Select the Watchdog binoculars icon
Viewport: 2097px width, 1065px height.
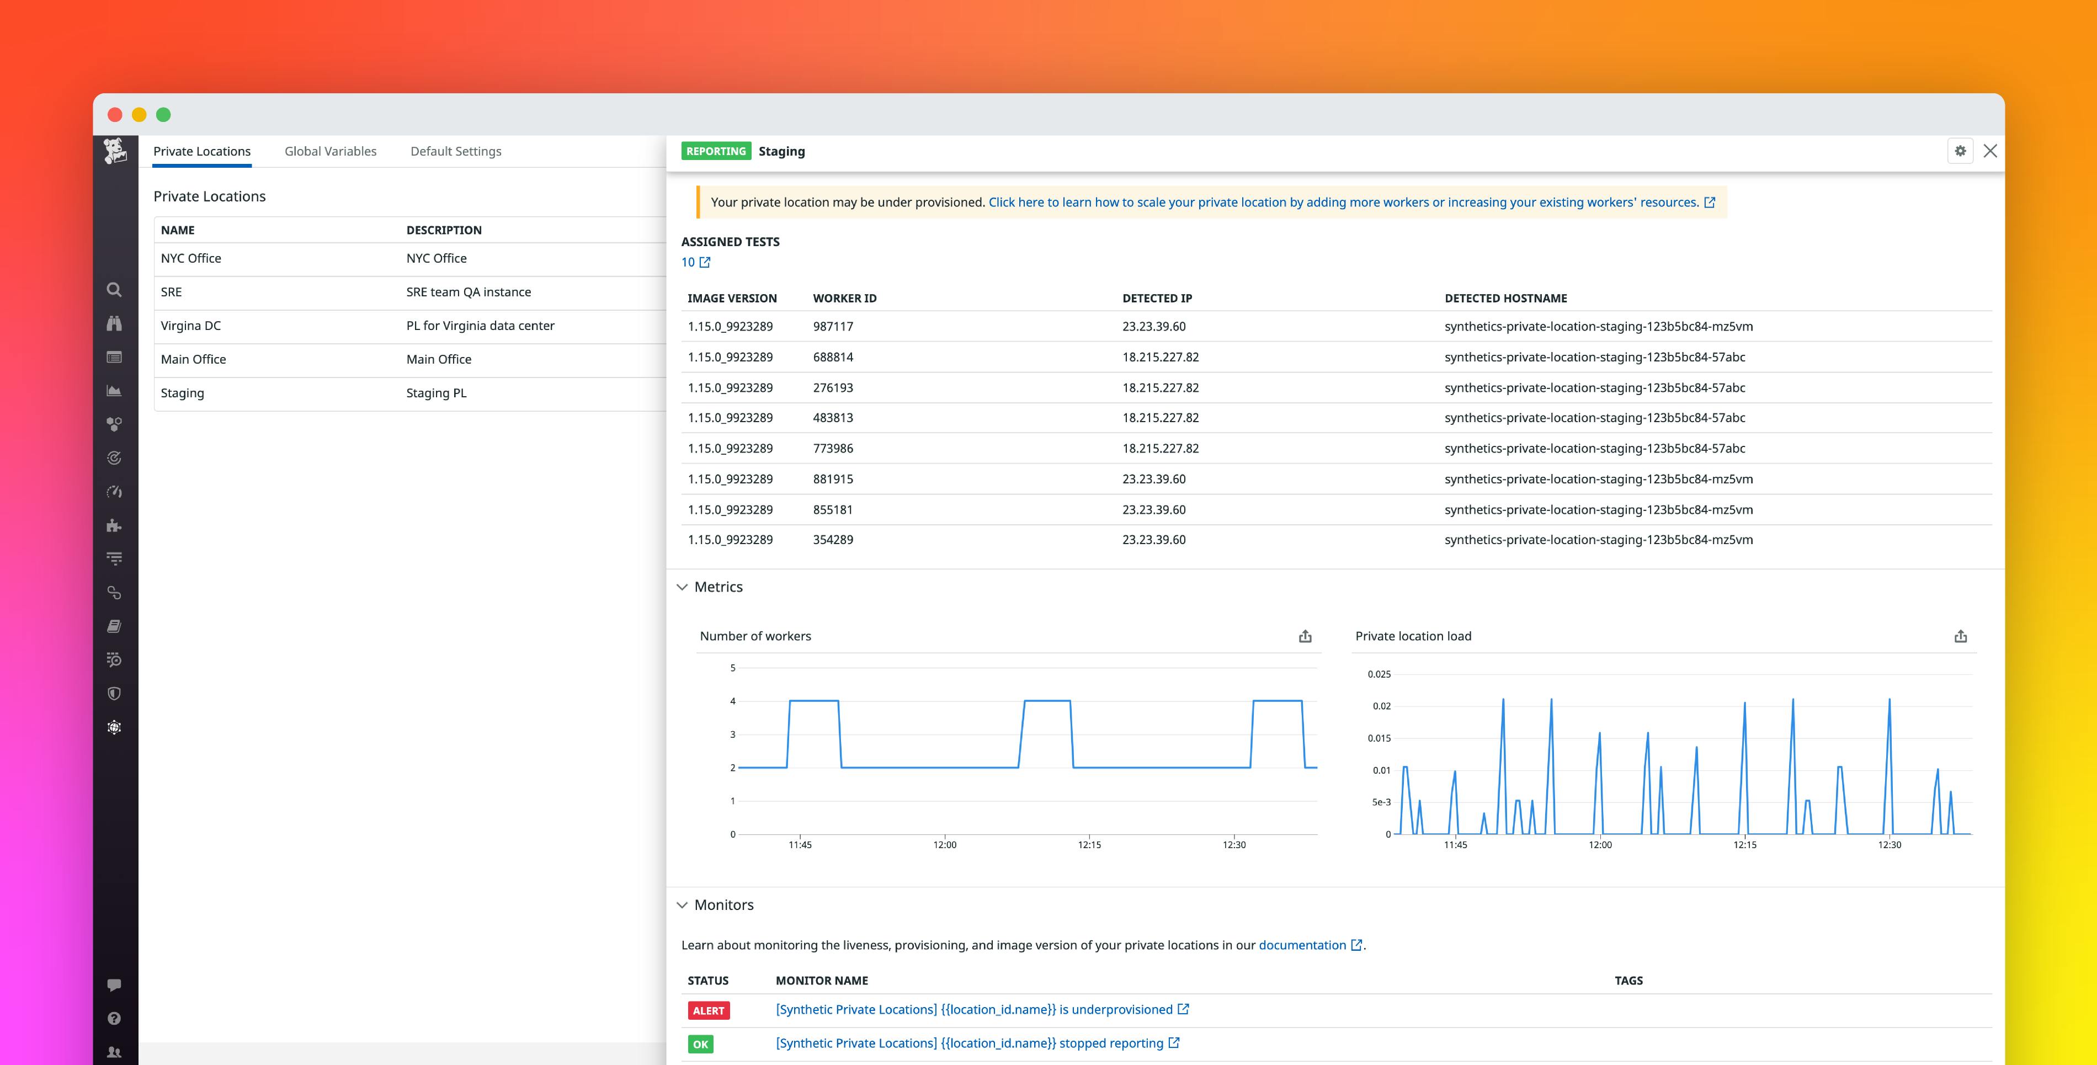pyautogui.click(x=114, y=323)
